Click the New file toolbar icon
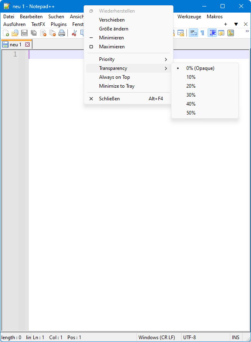Viewport: 251px width, 342px height. [x=6, y=33]
